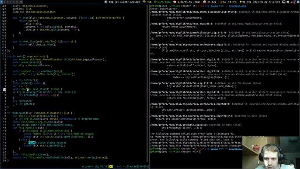The height and width of the screenshot is (169, 300).
Task: Click 'The following command exited with error code' line
Action: tap(193, 134)
